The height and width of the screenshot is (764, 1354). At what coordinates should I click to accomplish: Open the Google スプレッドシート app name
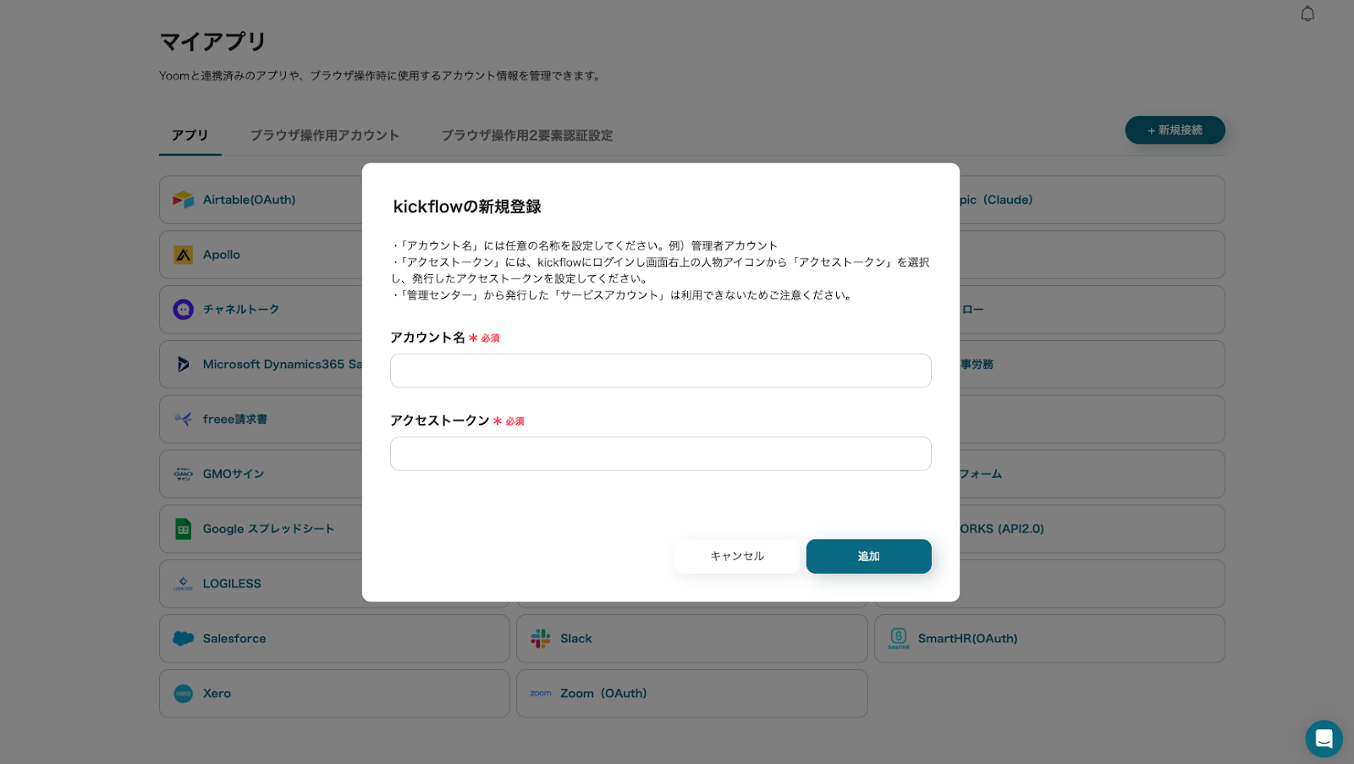tap(268, 529)
